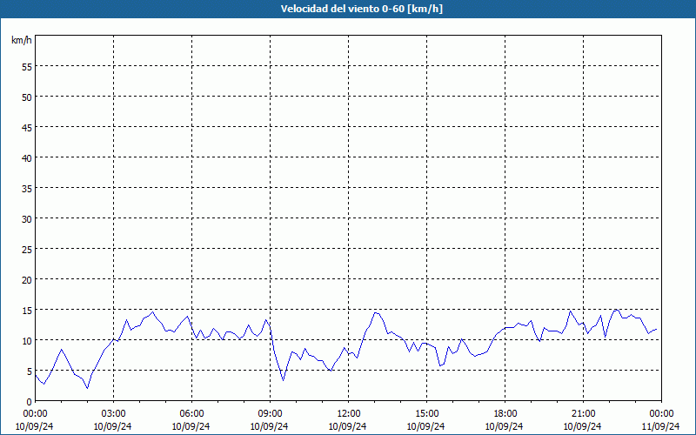Select the 15 y-axis value
696x435 pixels.
[26, 310]
